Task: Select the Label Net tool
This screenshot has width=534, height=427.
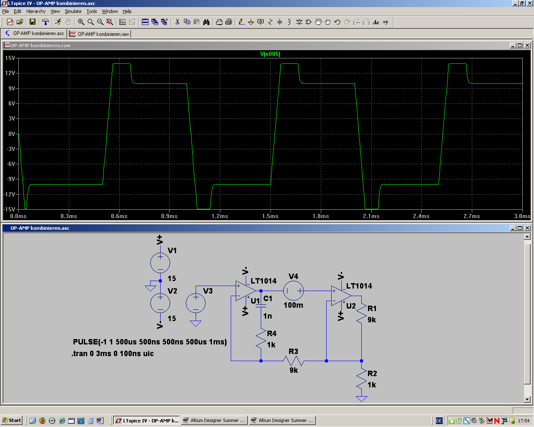Action: pos(261,22)
